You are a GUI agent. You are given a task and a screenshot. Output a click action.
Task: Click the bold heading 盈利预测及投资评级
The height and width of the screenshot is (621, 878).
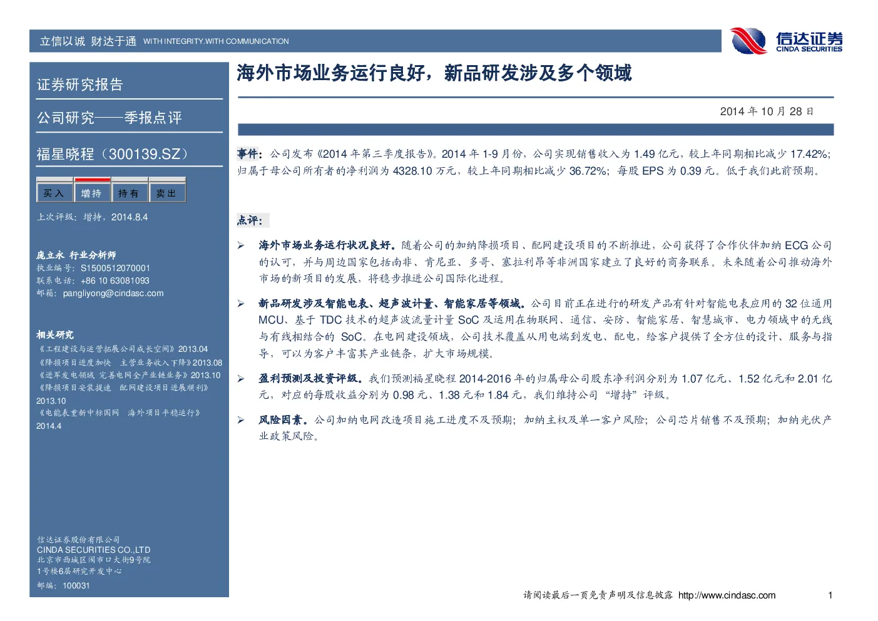(x=310, y=379)
